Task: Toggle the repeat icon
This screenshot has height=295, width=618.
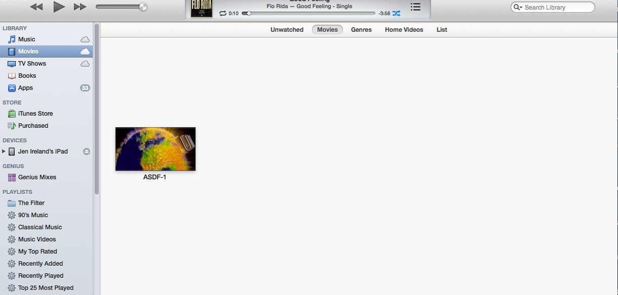Action: [223, 14]
